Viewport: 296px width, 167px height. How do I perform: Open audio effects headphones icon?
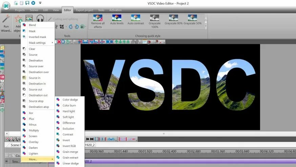click(40, 18)
